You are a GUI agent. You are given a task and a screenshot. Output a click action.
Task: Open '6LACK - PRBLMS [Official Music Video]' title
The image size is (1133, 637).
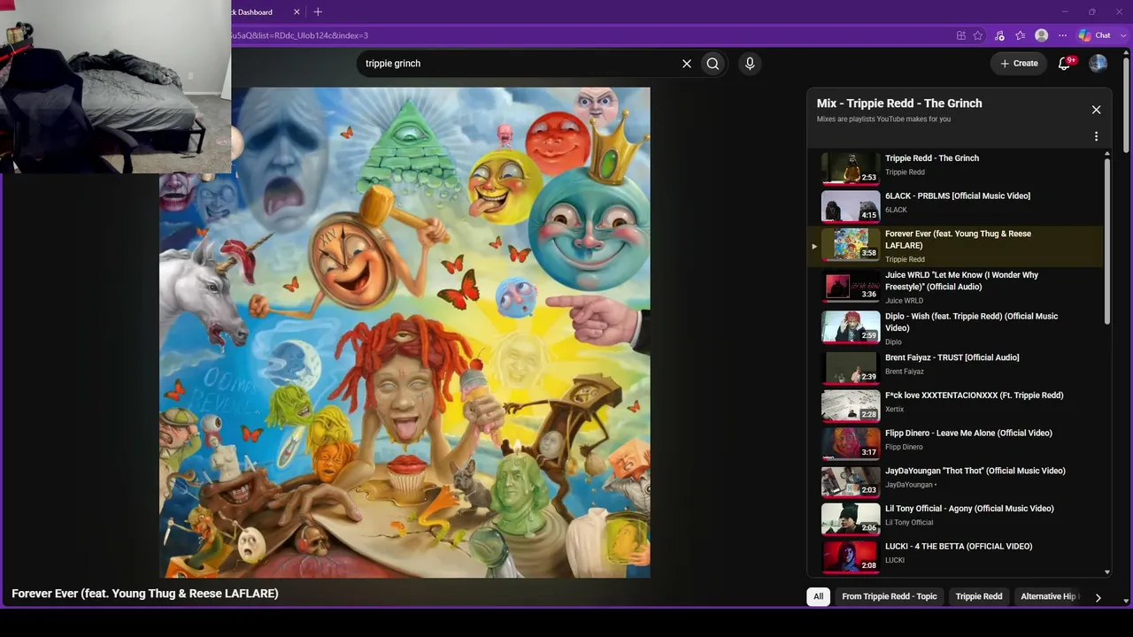click(958, 196)
